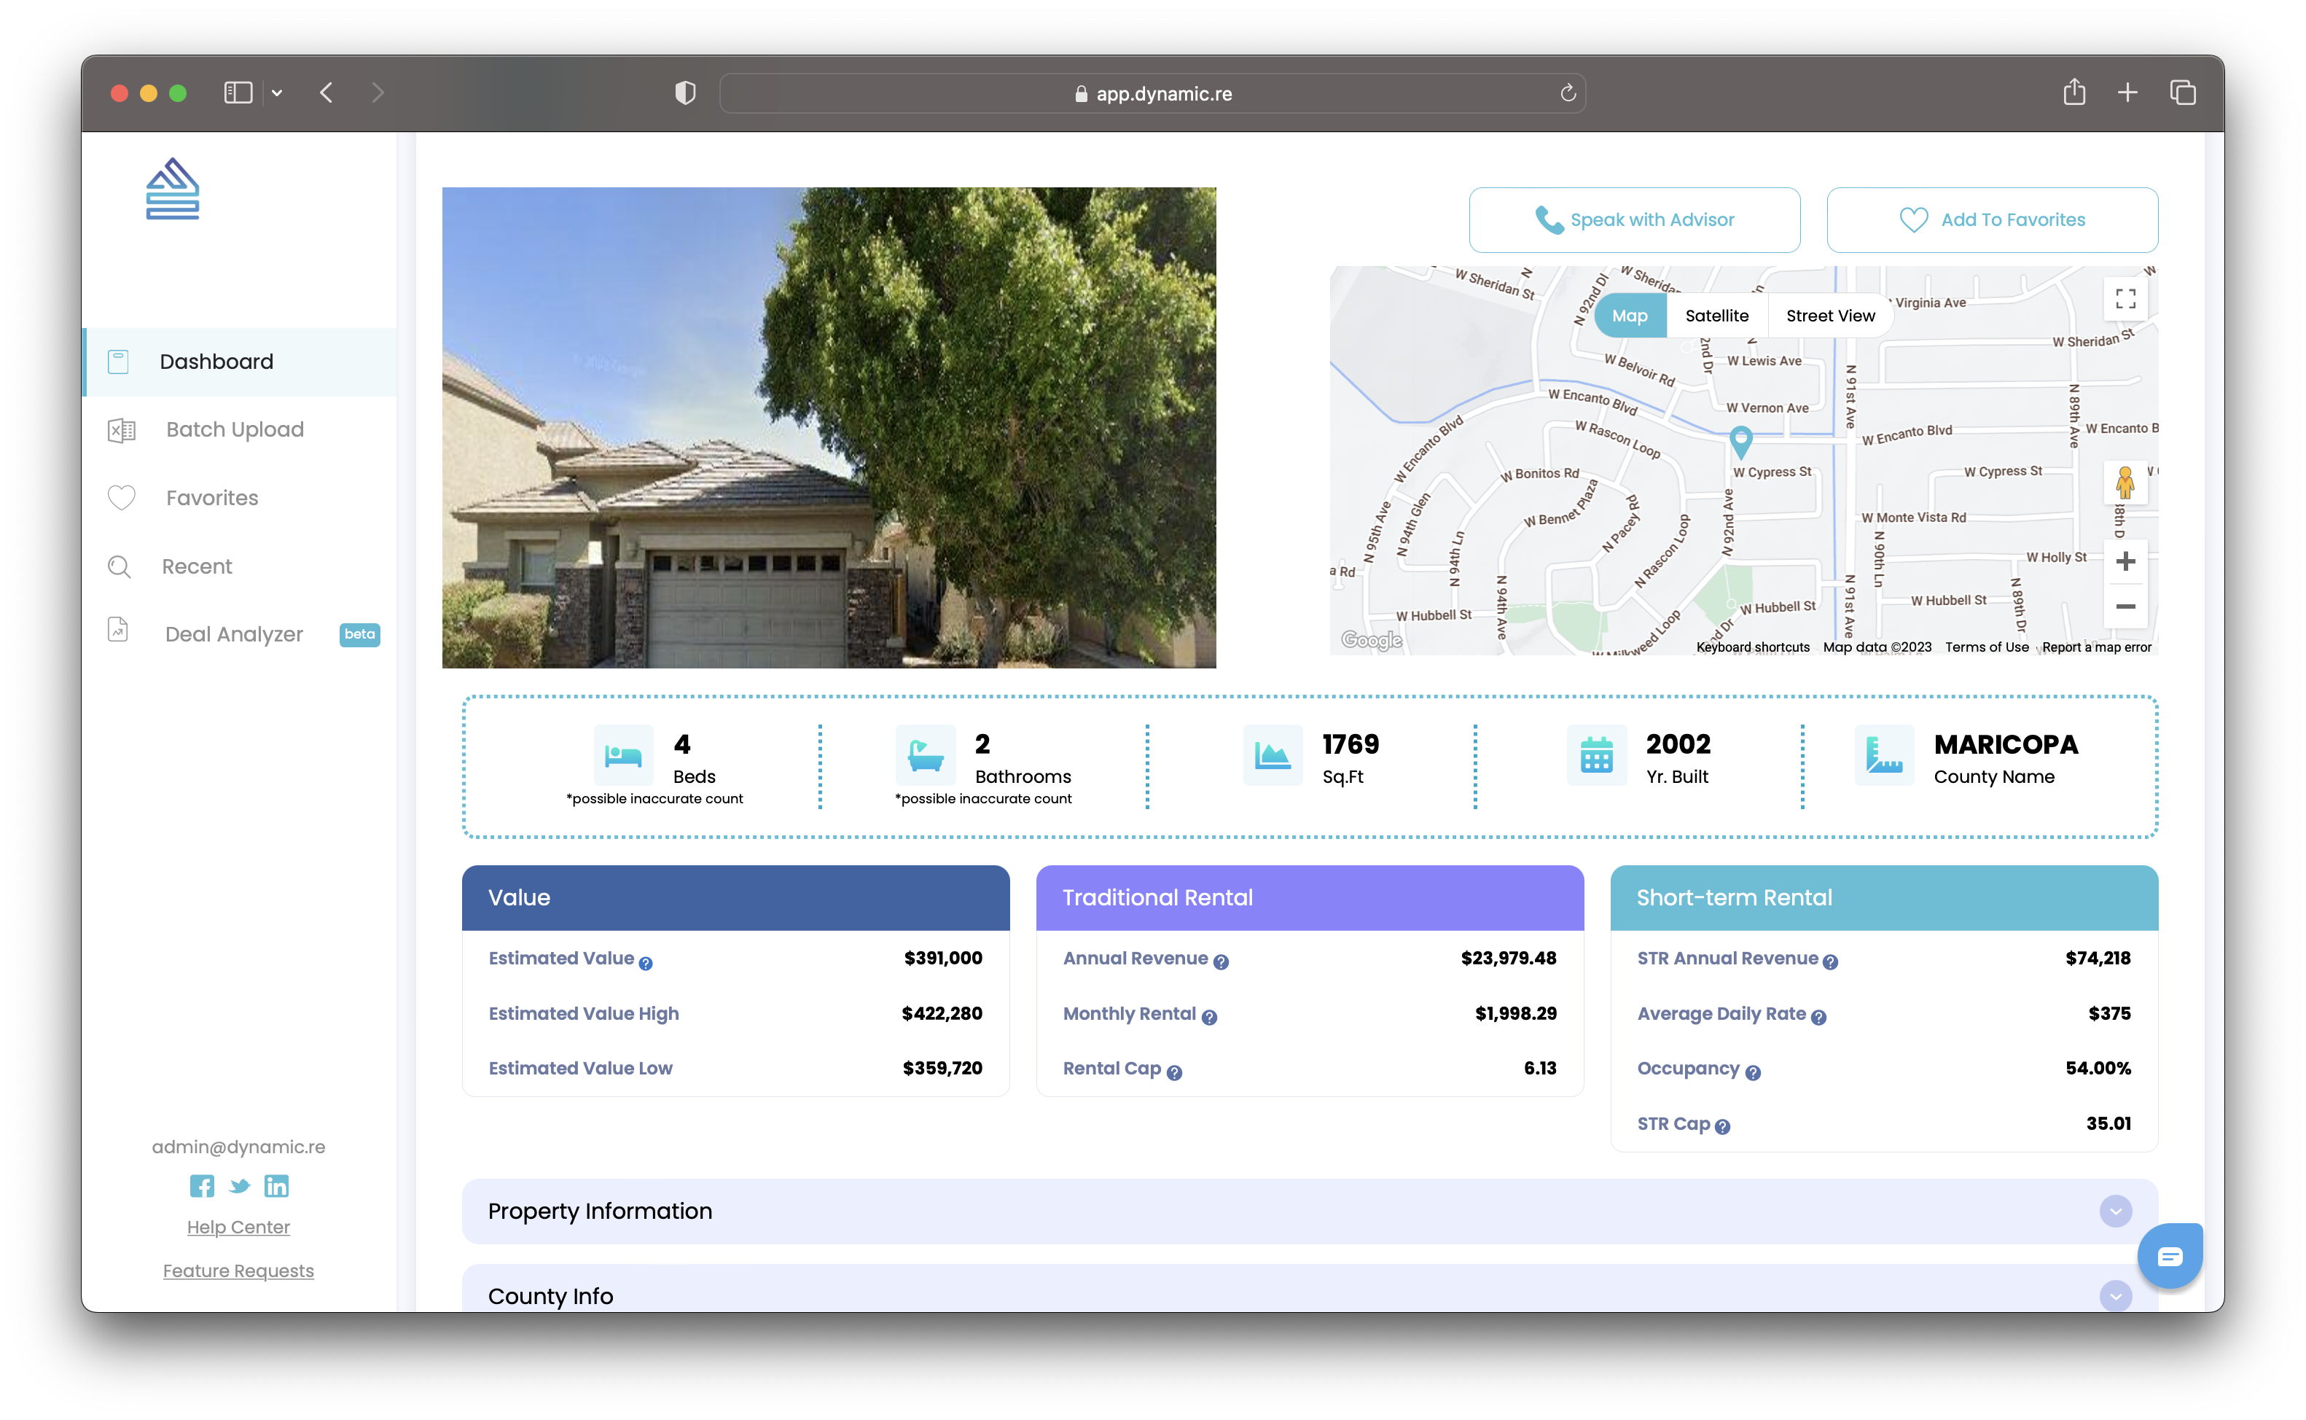
Task: Switch map to Street View
Action: [1829, 316]
